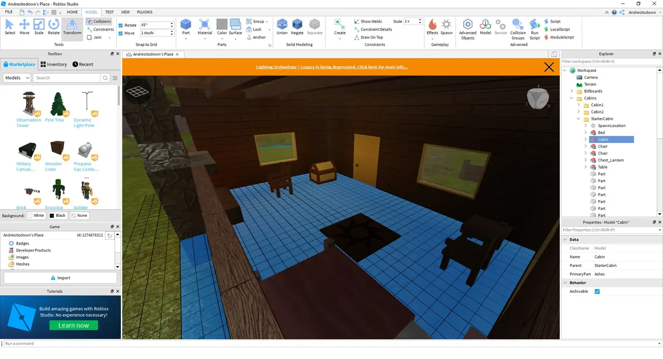Insert a new Part using the Part tool
Image resolution: width=663 pixels, height=359 pixels.
tap(186, 27)
